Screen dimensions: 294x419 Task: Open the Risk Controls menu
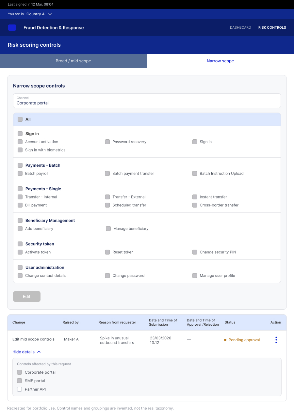point(272,28)
